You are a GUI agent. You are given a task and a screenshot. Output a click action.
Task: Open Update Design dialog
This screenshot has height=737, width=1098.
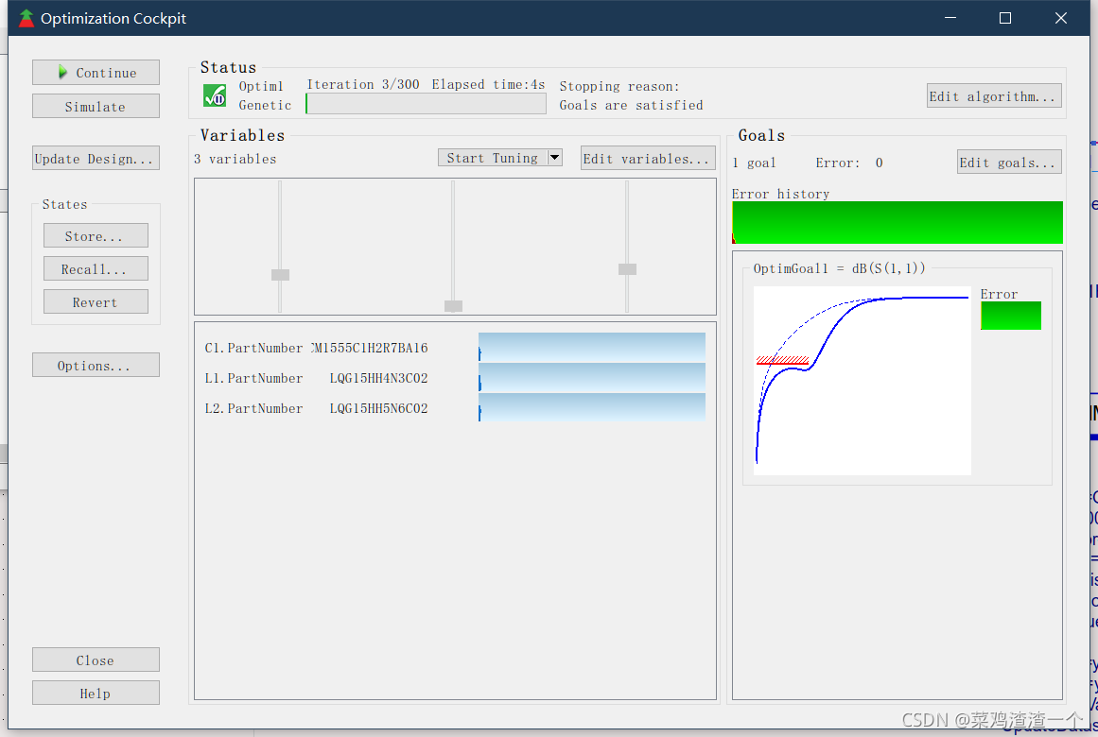click(x=96, y=158)
